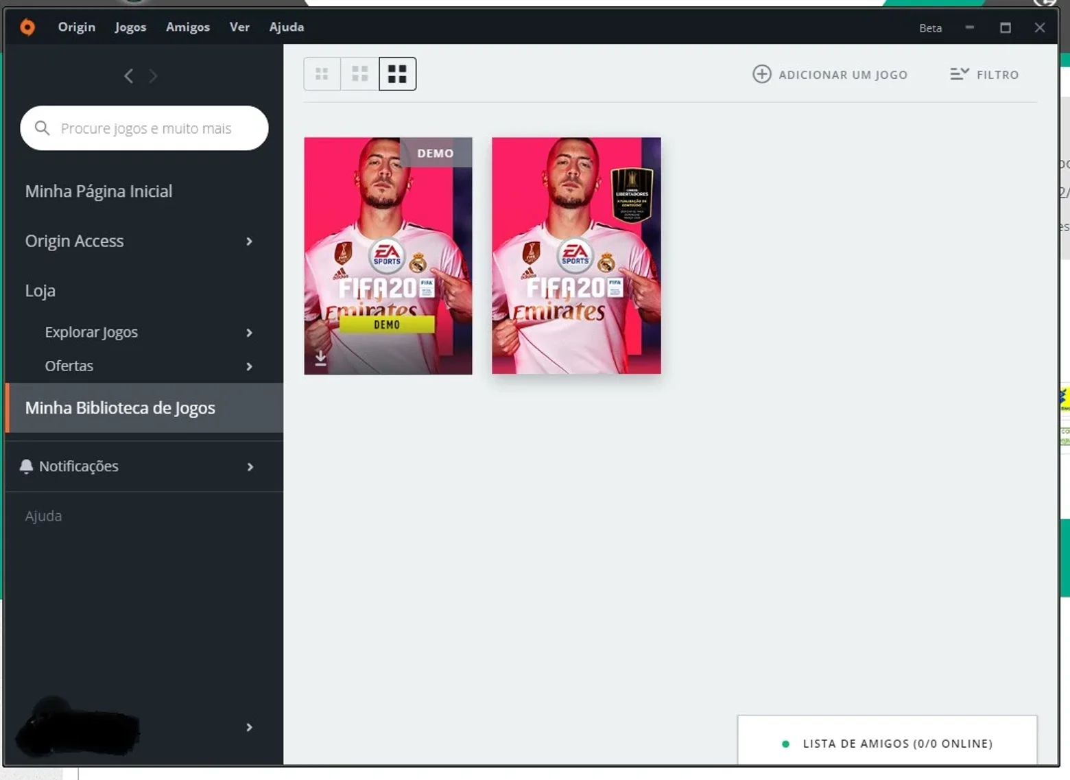
Task: Click the search magnifier icon
Action: coord(42,128)
